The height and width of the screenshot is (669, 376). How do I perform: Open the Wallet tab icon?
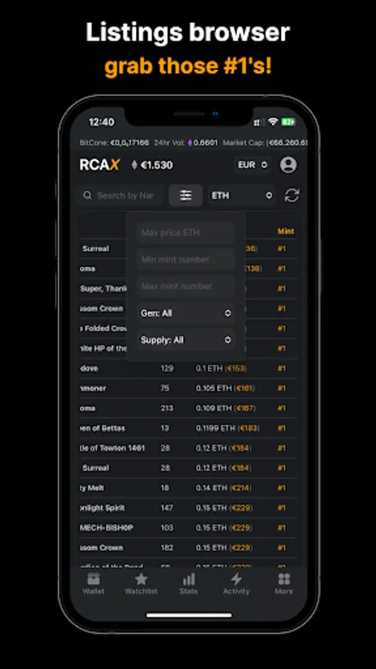pyautogui.click(x=94, y=579)
